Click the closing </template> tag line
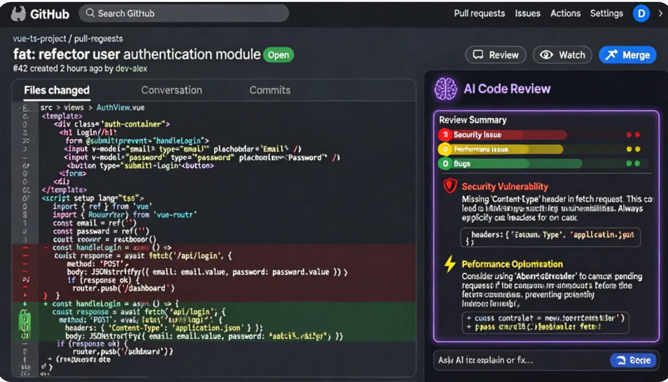 [x=64, y=190]
